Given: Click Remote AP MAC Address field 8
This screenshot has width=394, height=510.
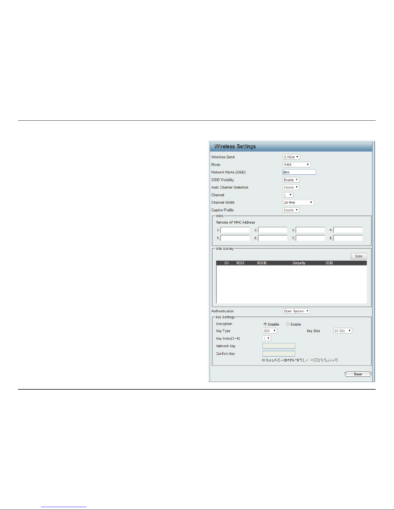Looking at the screenshot, I should 348,238.
